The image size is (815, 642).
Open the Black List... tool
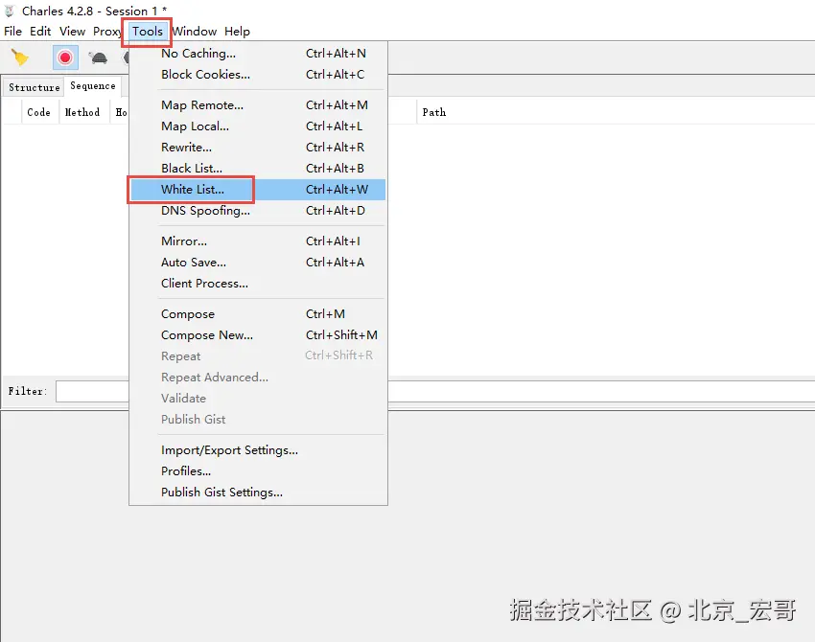[257, 169]
